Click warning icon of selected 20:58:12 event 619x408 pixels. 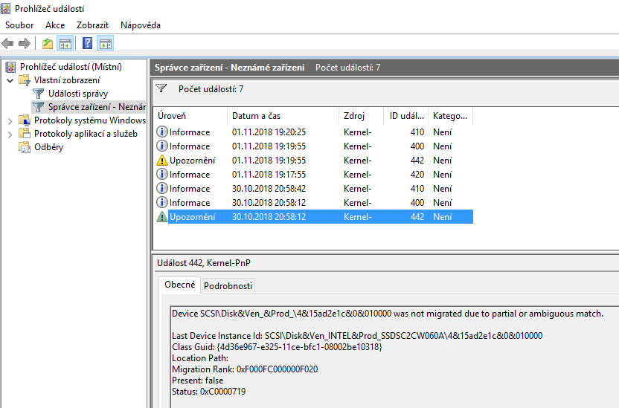(162, 217)
